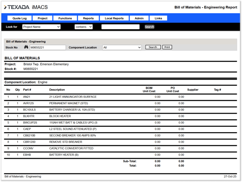The height and width of the screenshot is (182, 242).
Task: Expand the 'contains' operator dropdown
Action: pyautogui.click(x=83, y=27)
